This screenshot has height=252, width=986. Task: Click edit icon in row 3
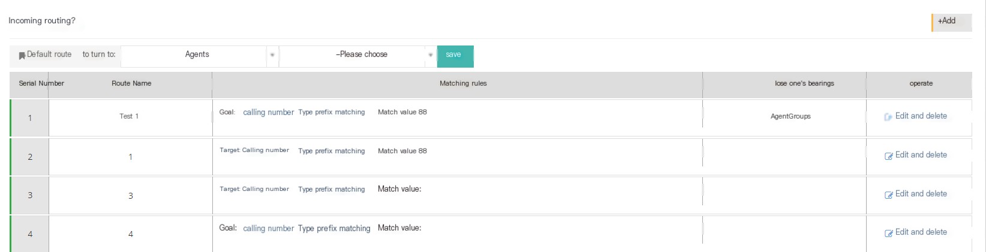pyautogui.click(x=889, y=195)
